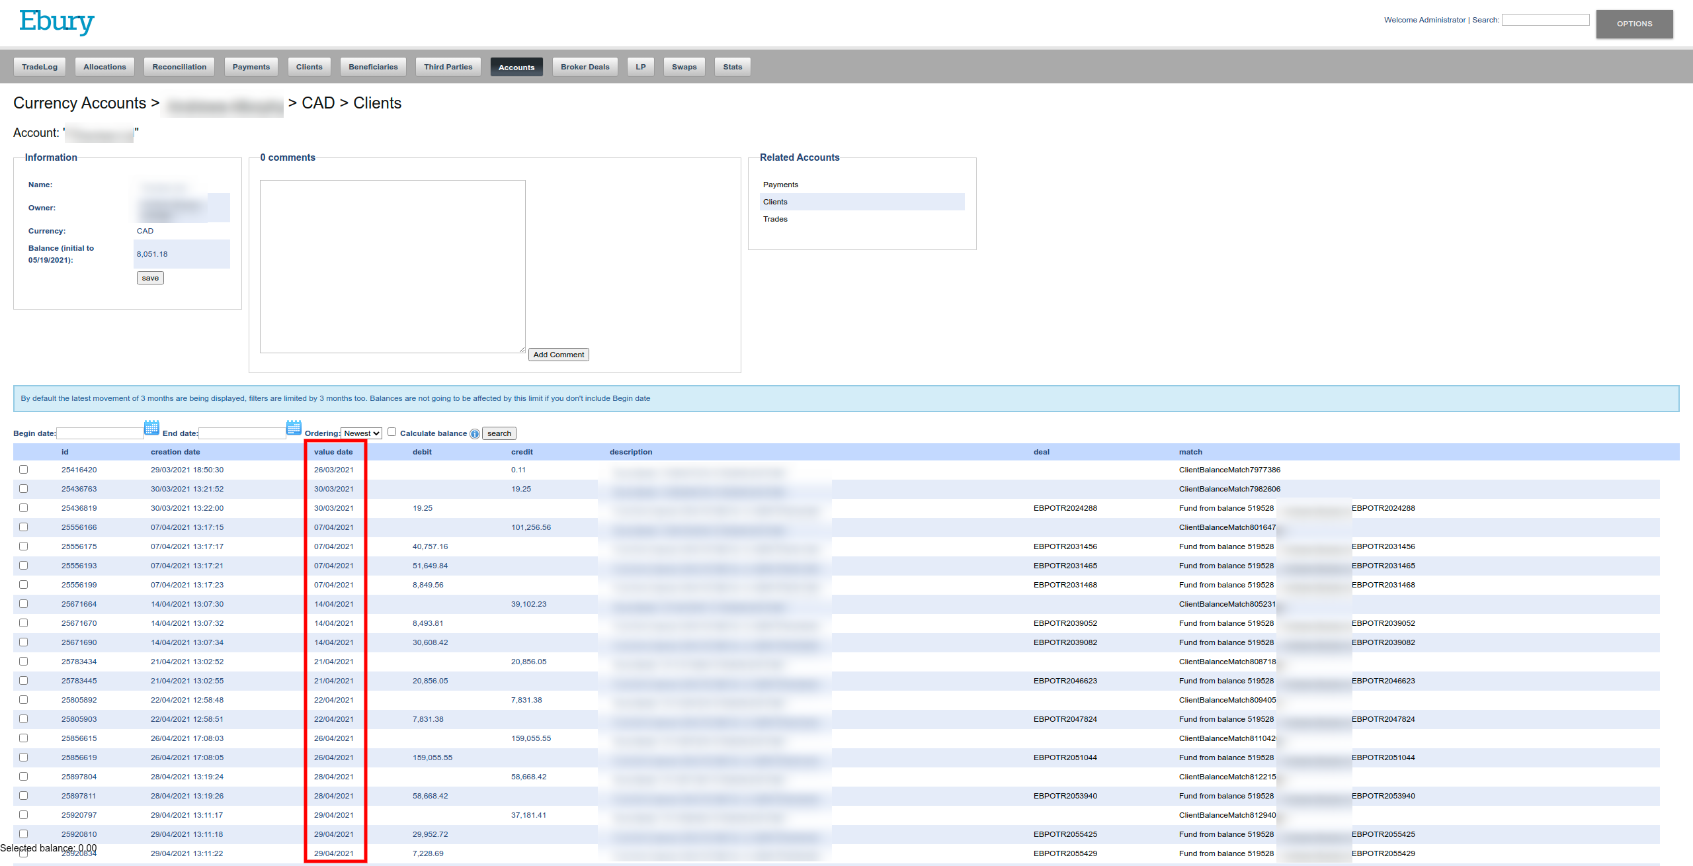The width and height of the screenshot is (1693, 866).
Task: Click debit amount 159,055.55
Action: (433, 758)
